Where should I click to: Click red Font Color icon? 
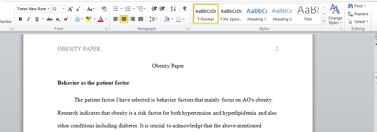[101, 19]
